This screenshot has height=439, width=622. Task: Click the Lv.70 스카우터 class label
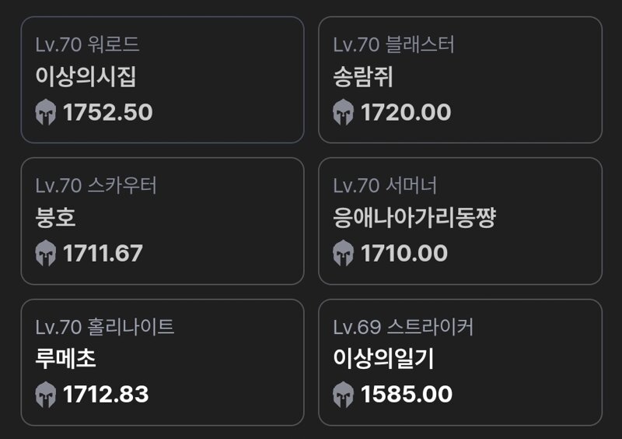[96, 185]
